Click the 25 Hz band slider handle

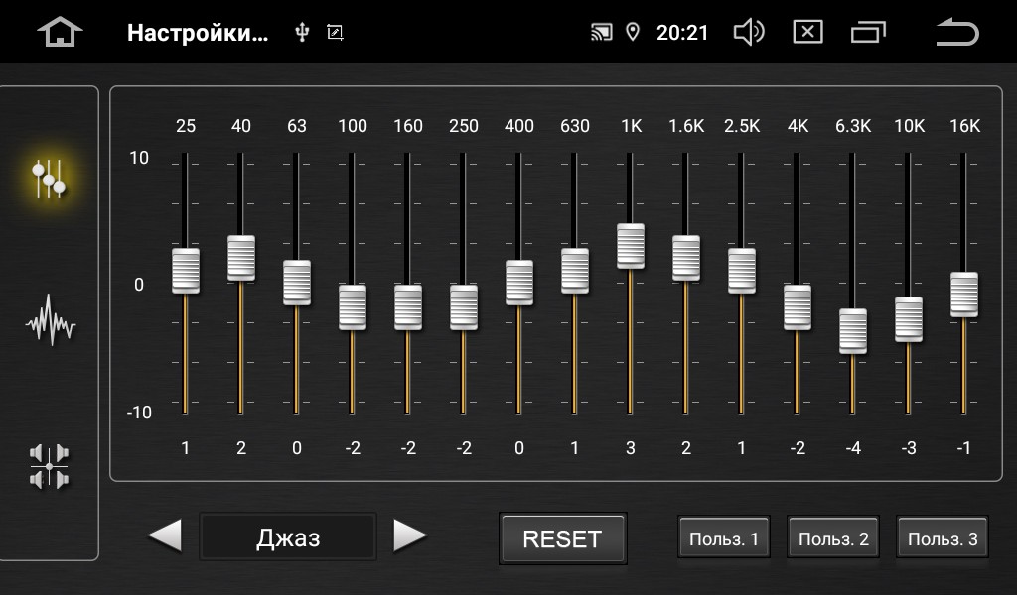click(x=186, y=271)
